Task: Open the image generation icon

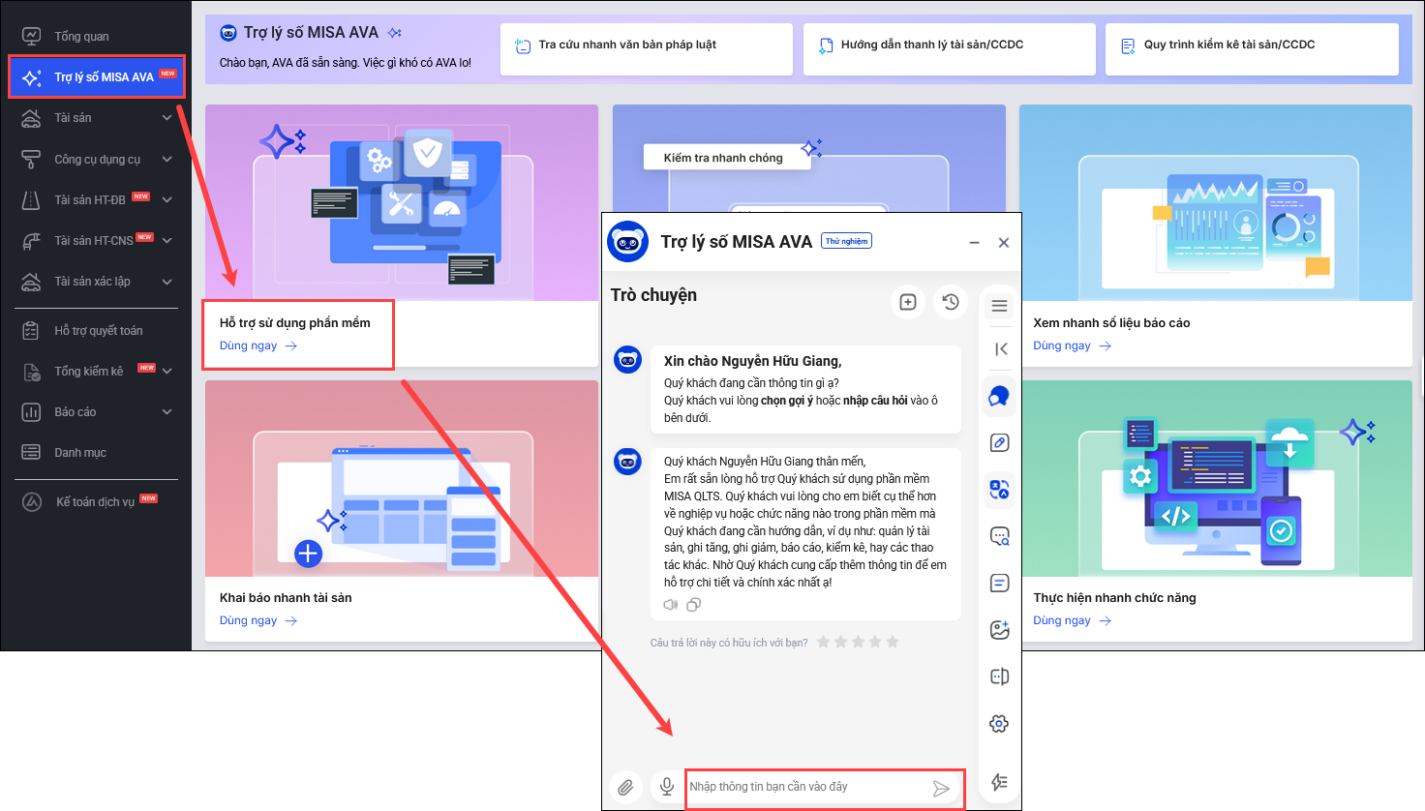Action: pyautogui.click(x=1000, y=630)
